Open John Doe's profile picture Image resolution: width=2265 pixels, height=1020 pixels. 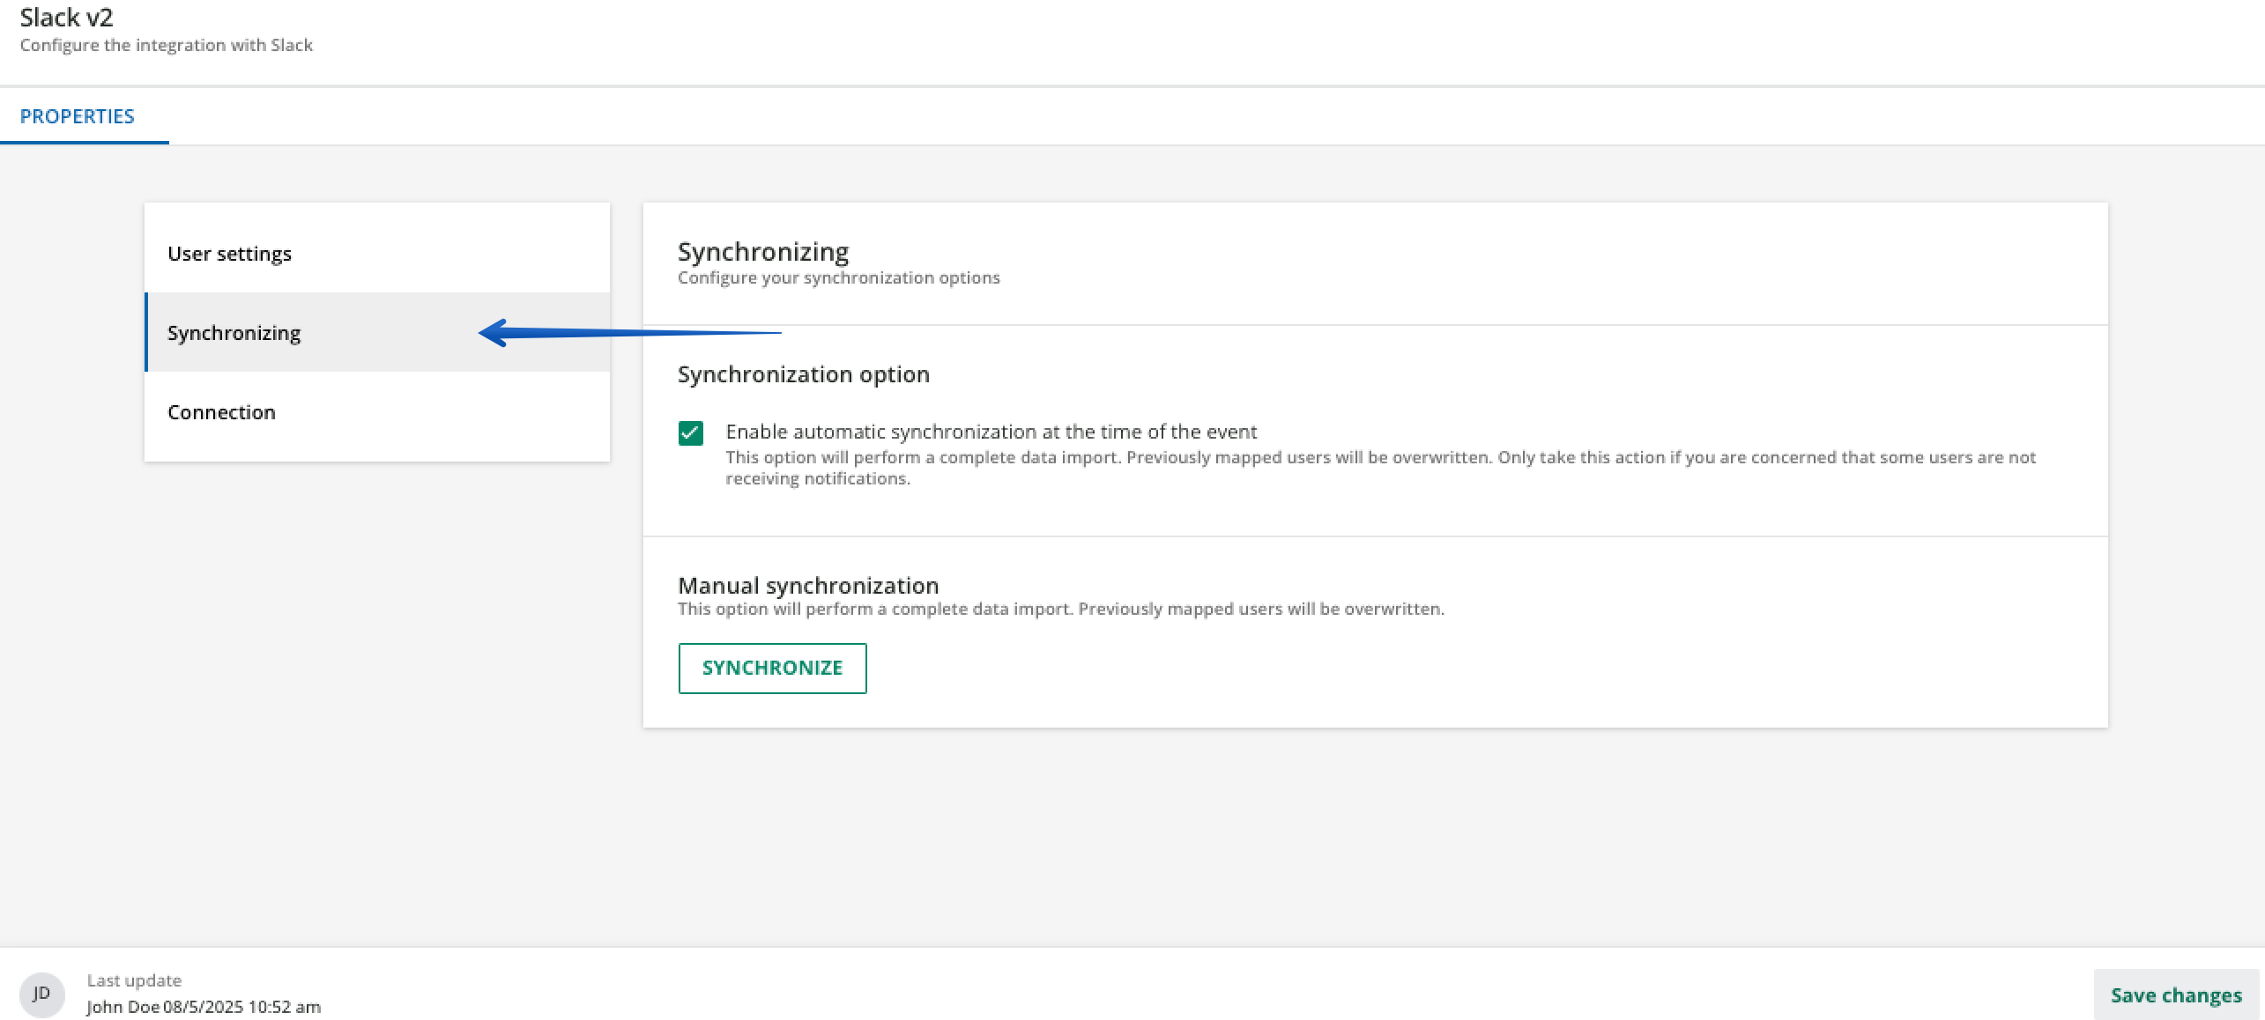[x=41, y=993]
